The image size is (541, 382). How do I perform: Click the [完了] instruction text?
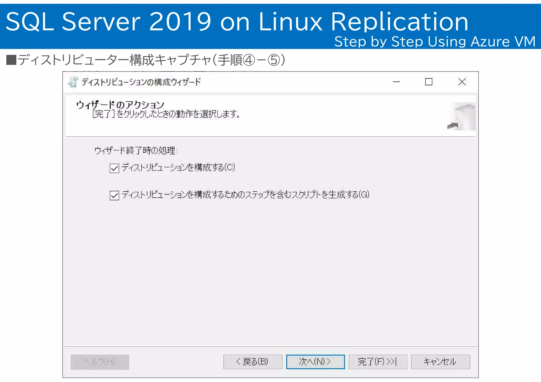[x=166, y=114]
